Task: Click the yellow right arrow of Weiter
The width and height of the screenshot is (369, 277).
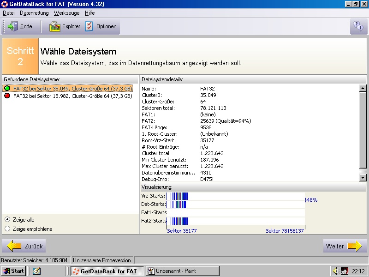Action: [x=355, y=246]
